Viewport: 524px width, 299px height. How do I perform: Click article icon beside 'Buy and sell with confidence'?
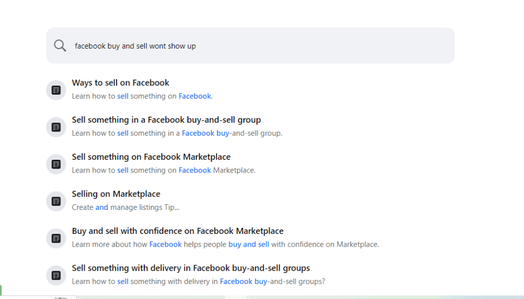[56, 239]
